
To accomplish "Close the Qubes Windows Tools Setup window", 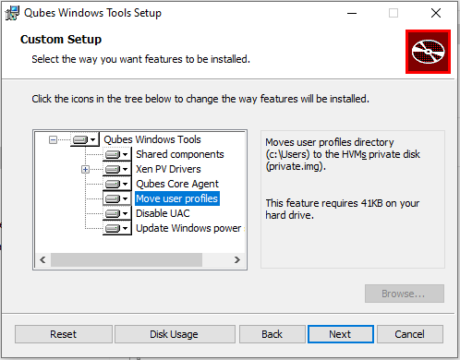I will (436, 13).
